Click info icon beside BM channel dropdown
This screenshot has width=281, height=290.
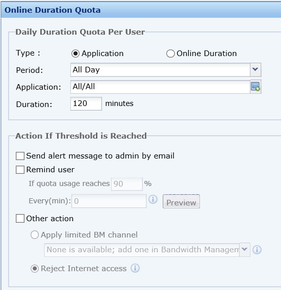click(257, 250)
